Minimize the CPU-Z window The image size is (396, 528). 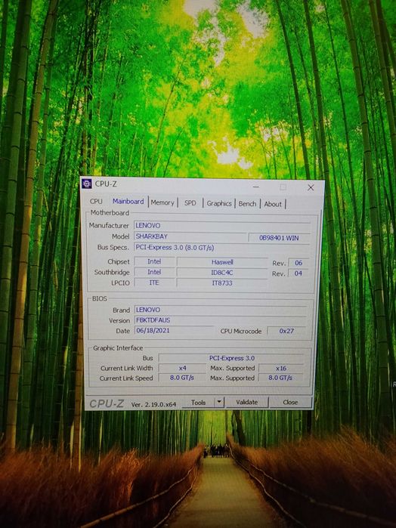(x=256, y=187)
